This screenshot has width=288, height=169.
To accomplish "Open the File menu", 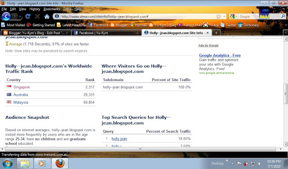I will pyautogui.click(x=4, y=9).
